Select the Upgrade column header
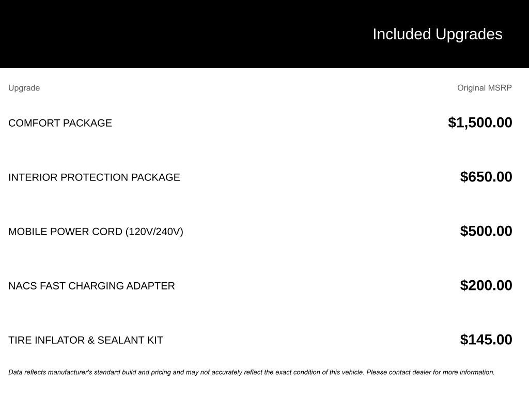 coord(24,88)
